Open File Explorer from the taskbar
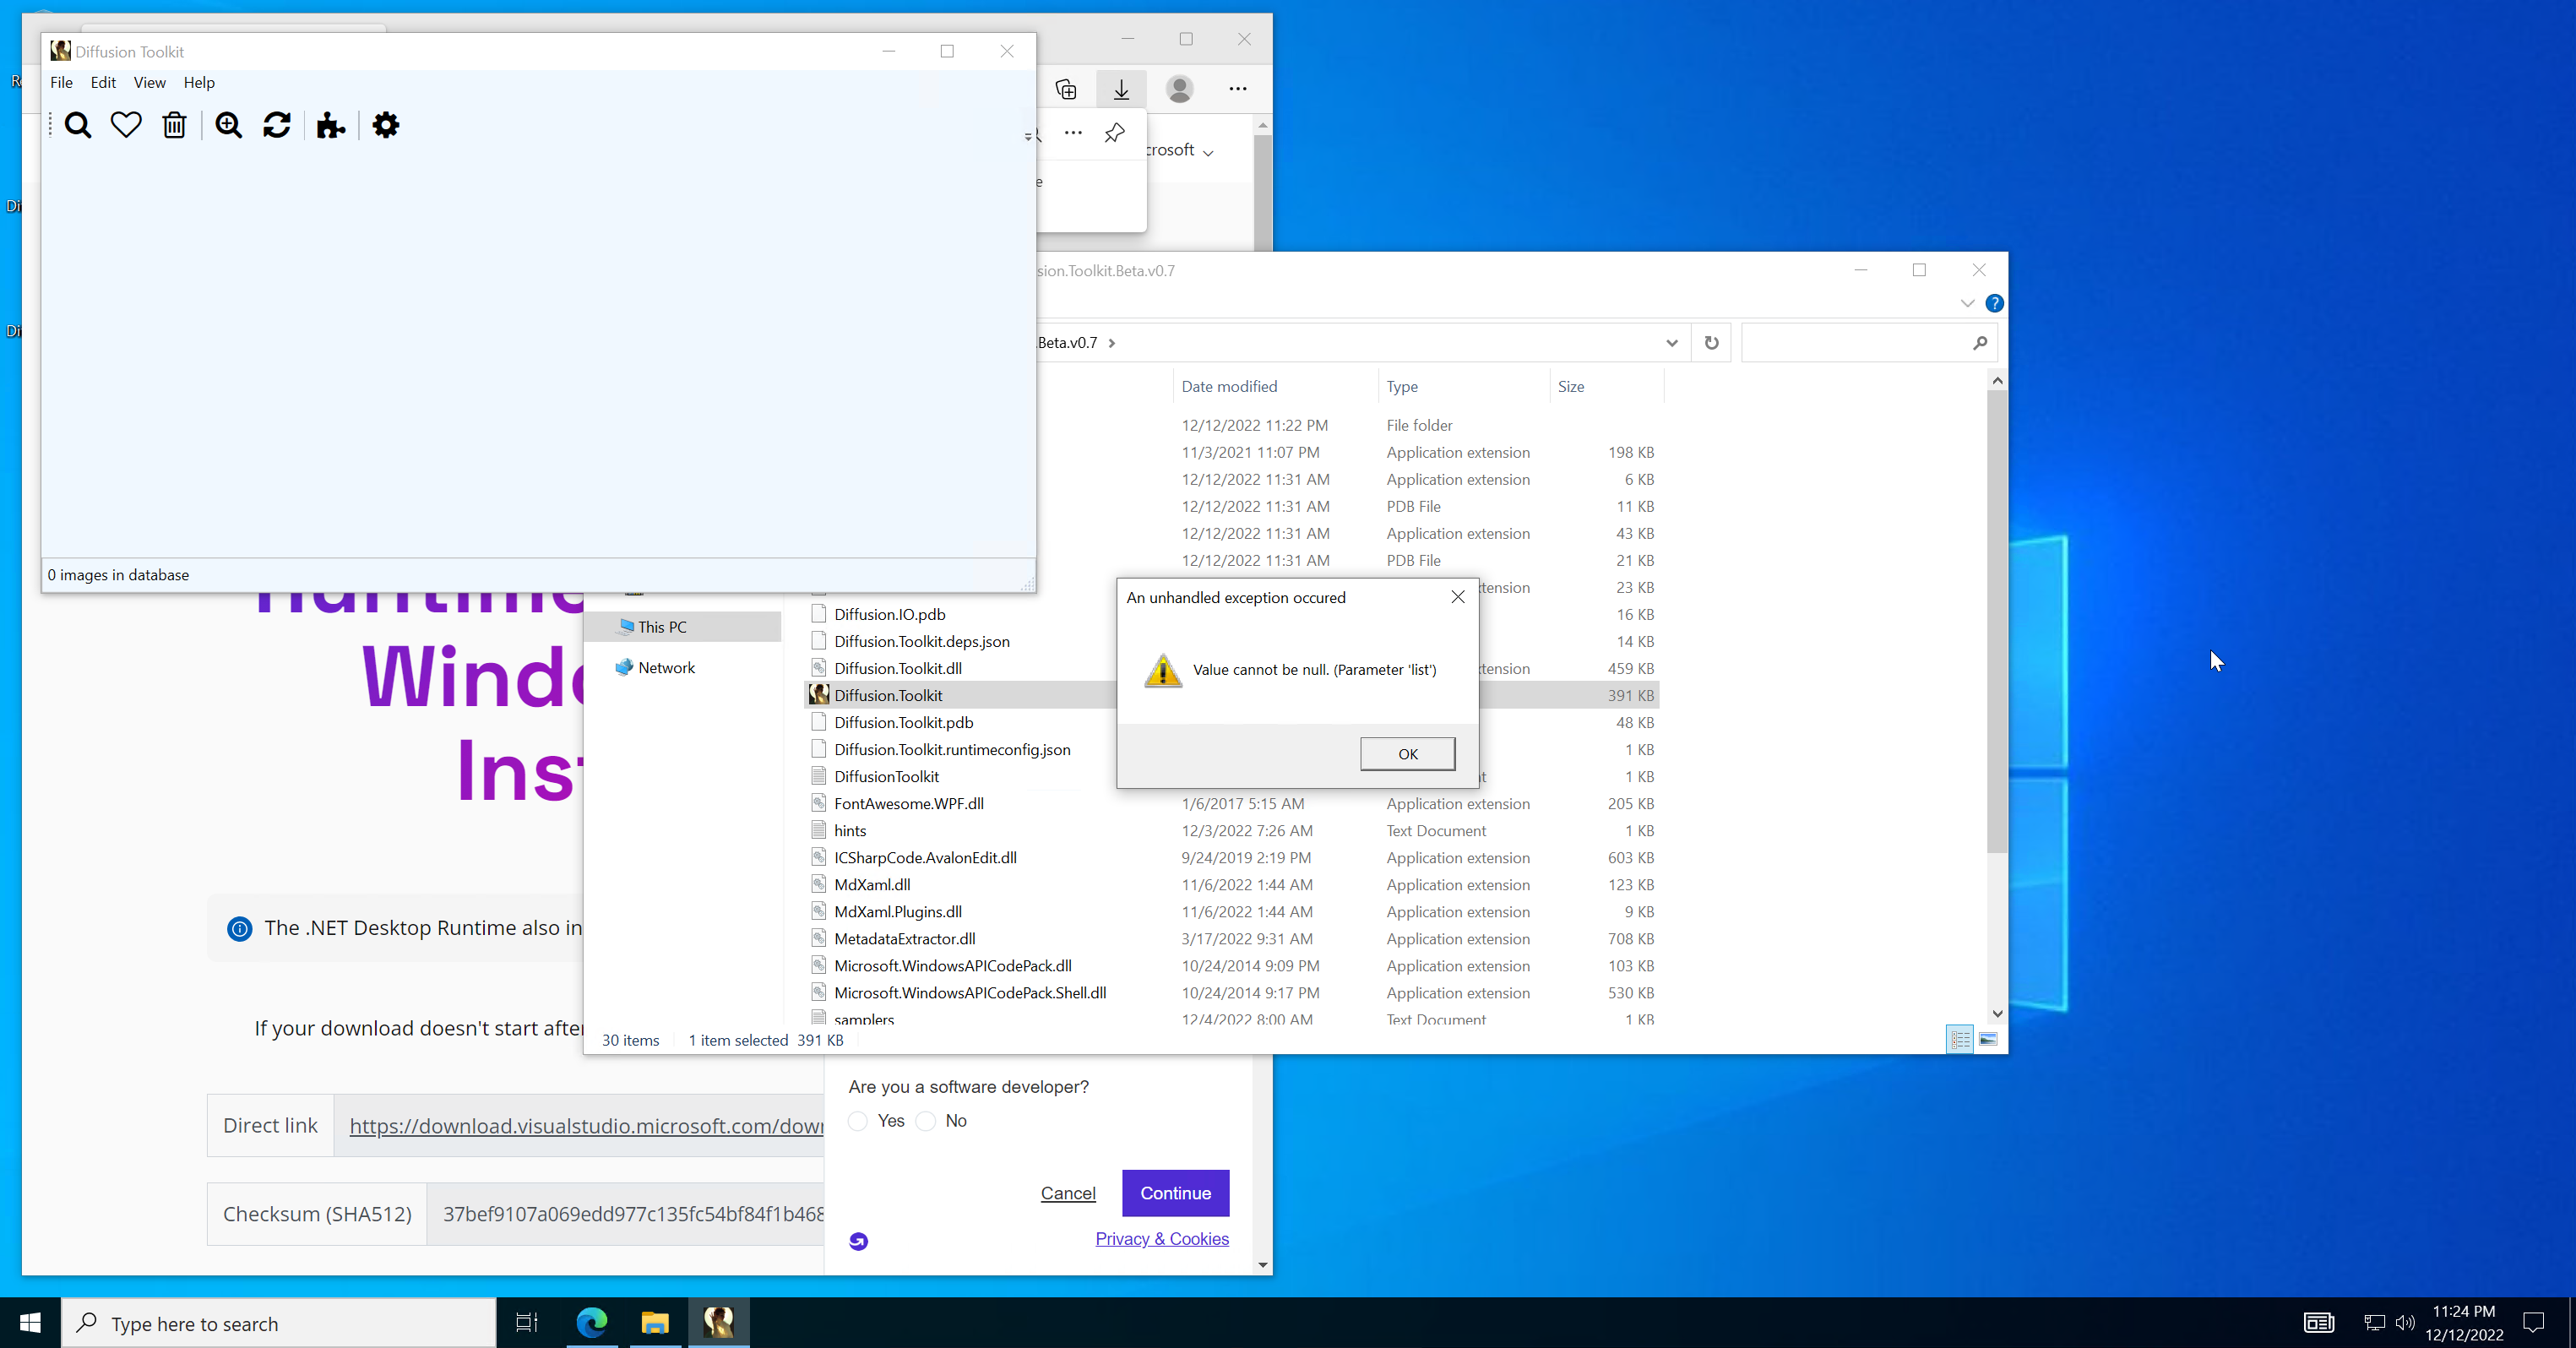This screenshot has height=1348, width=2576. pos(655,1323)
